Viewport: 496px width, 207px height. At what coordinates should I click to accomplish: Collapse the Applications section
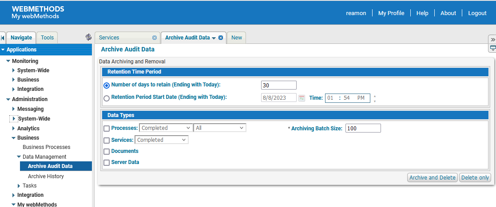[x=3, y=50]
